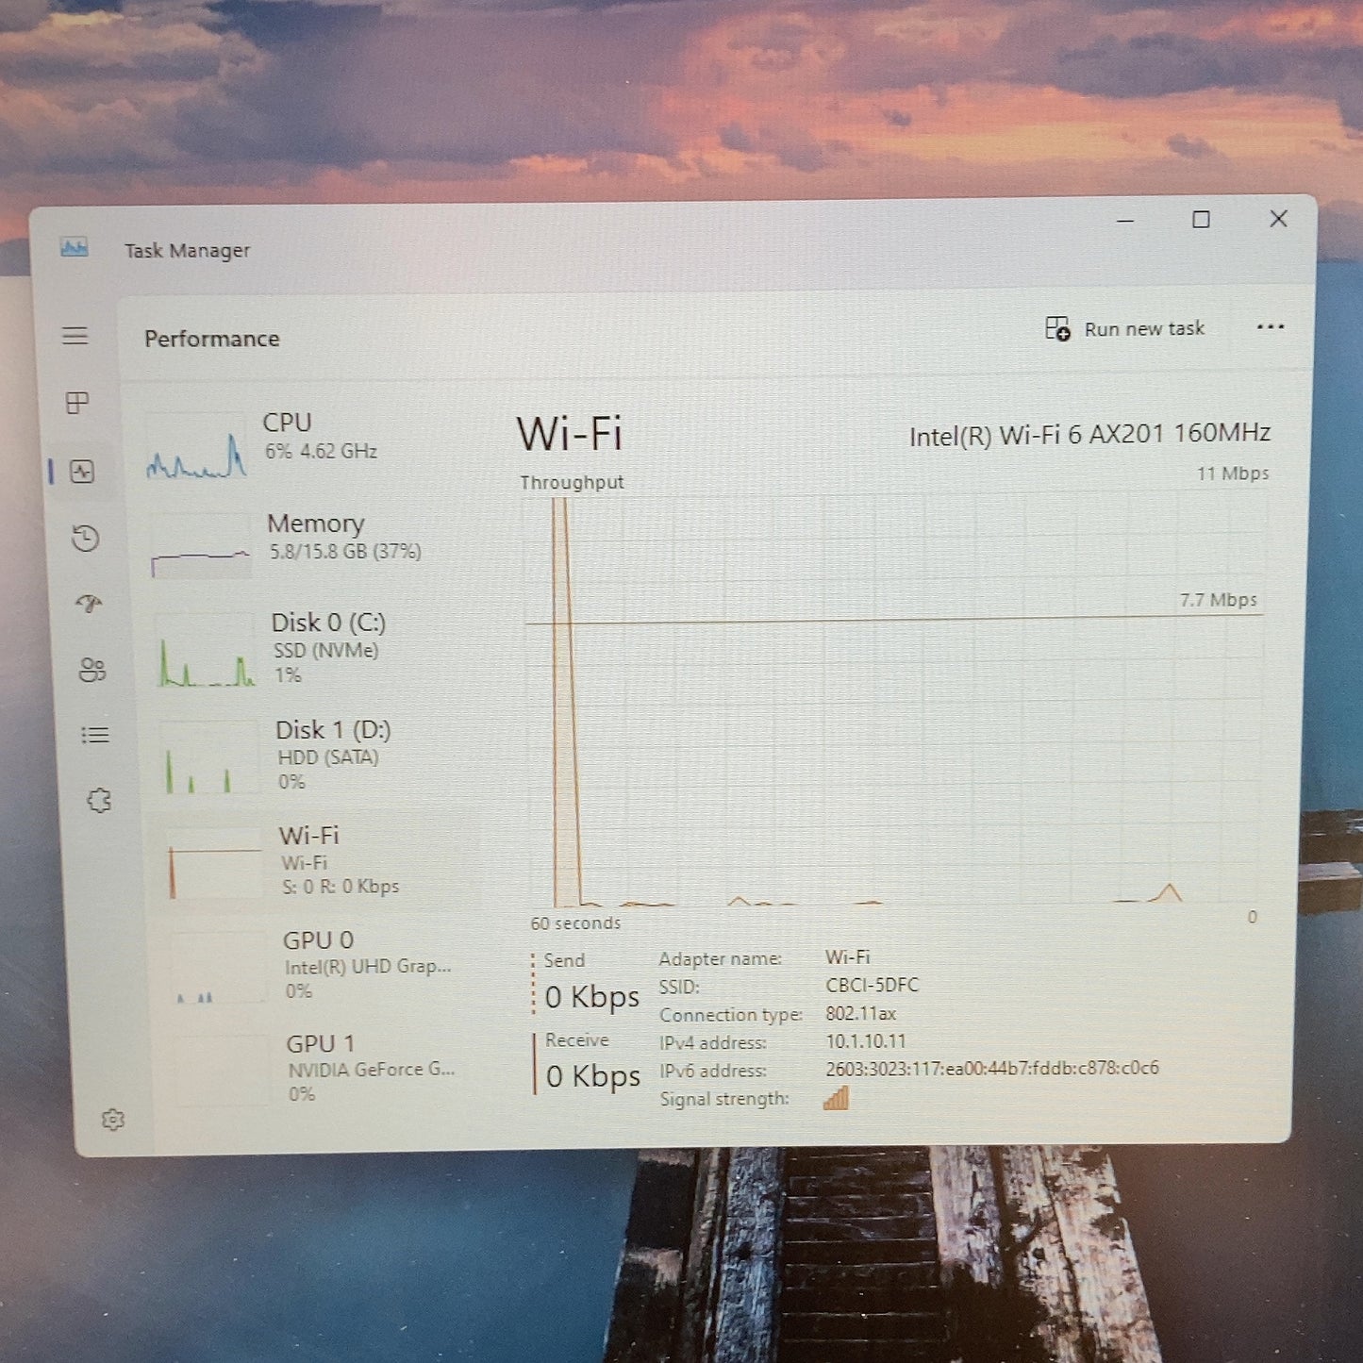The height and width of the screenshot is (1363, 1363).
Task: Select the Performance page icon
Action: (x=82, y=471)
